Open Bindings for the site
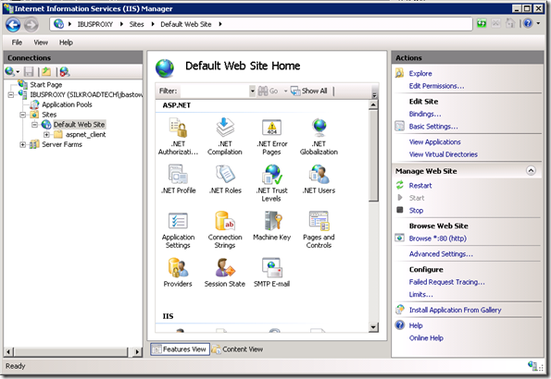The image size is (551, 379). click(x=425, y=114)
